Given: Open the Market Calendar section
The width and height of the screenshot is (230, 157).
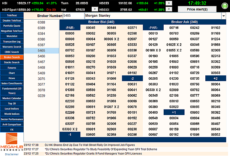Looking at the screenshot, I should 12,98.
